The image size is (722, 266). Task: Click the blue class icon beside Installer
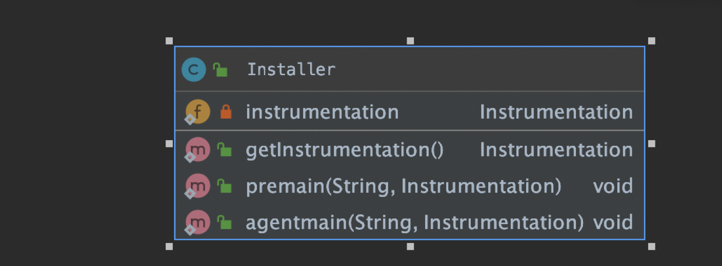pos(193,70)
